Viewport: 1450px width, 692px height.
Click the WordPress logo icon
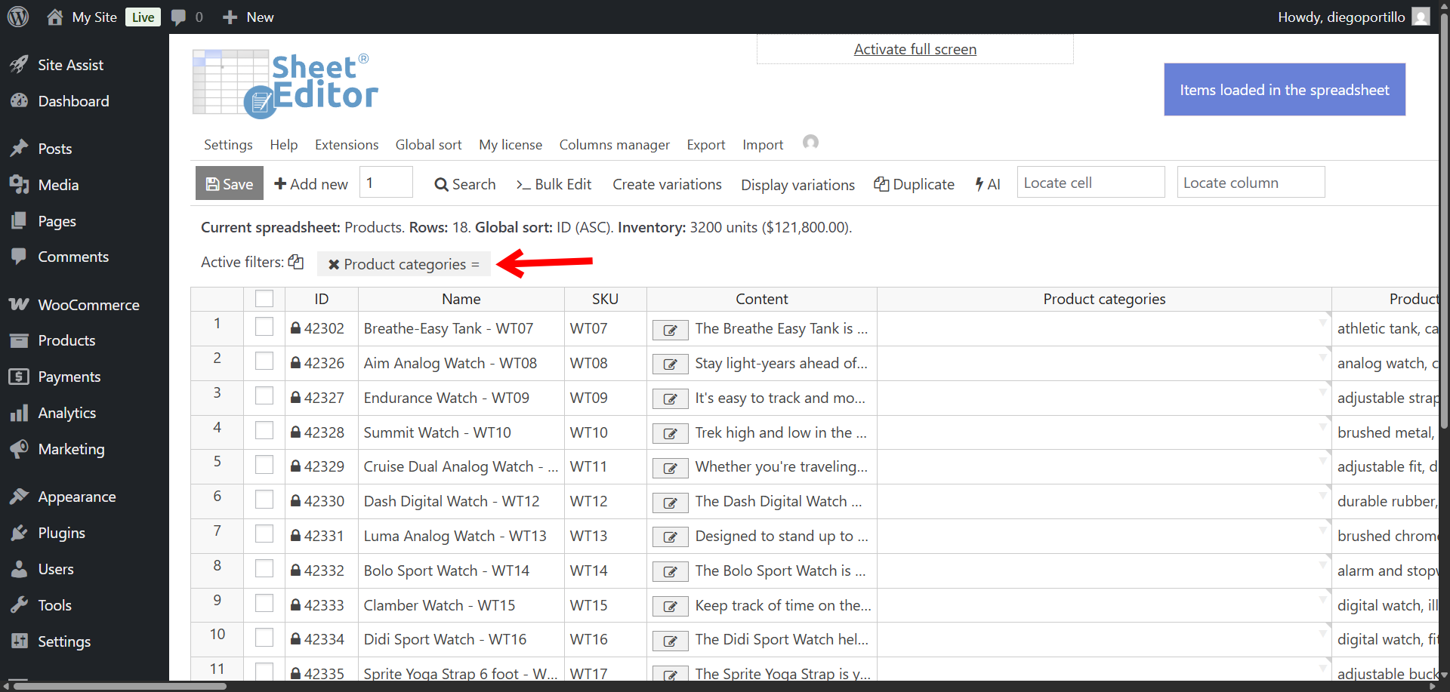click(18, 17)
